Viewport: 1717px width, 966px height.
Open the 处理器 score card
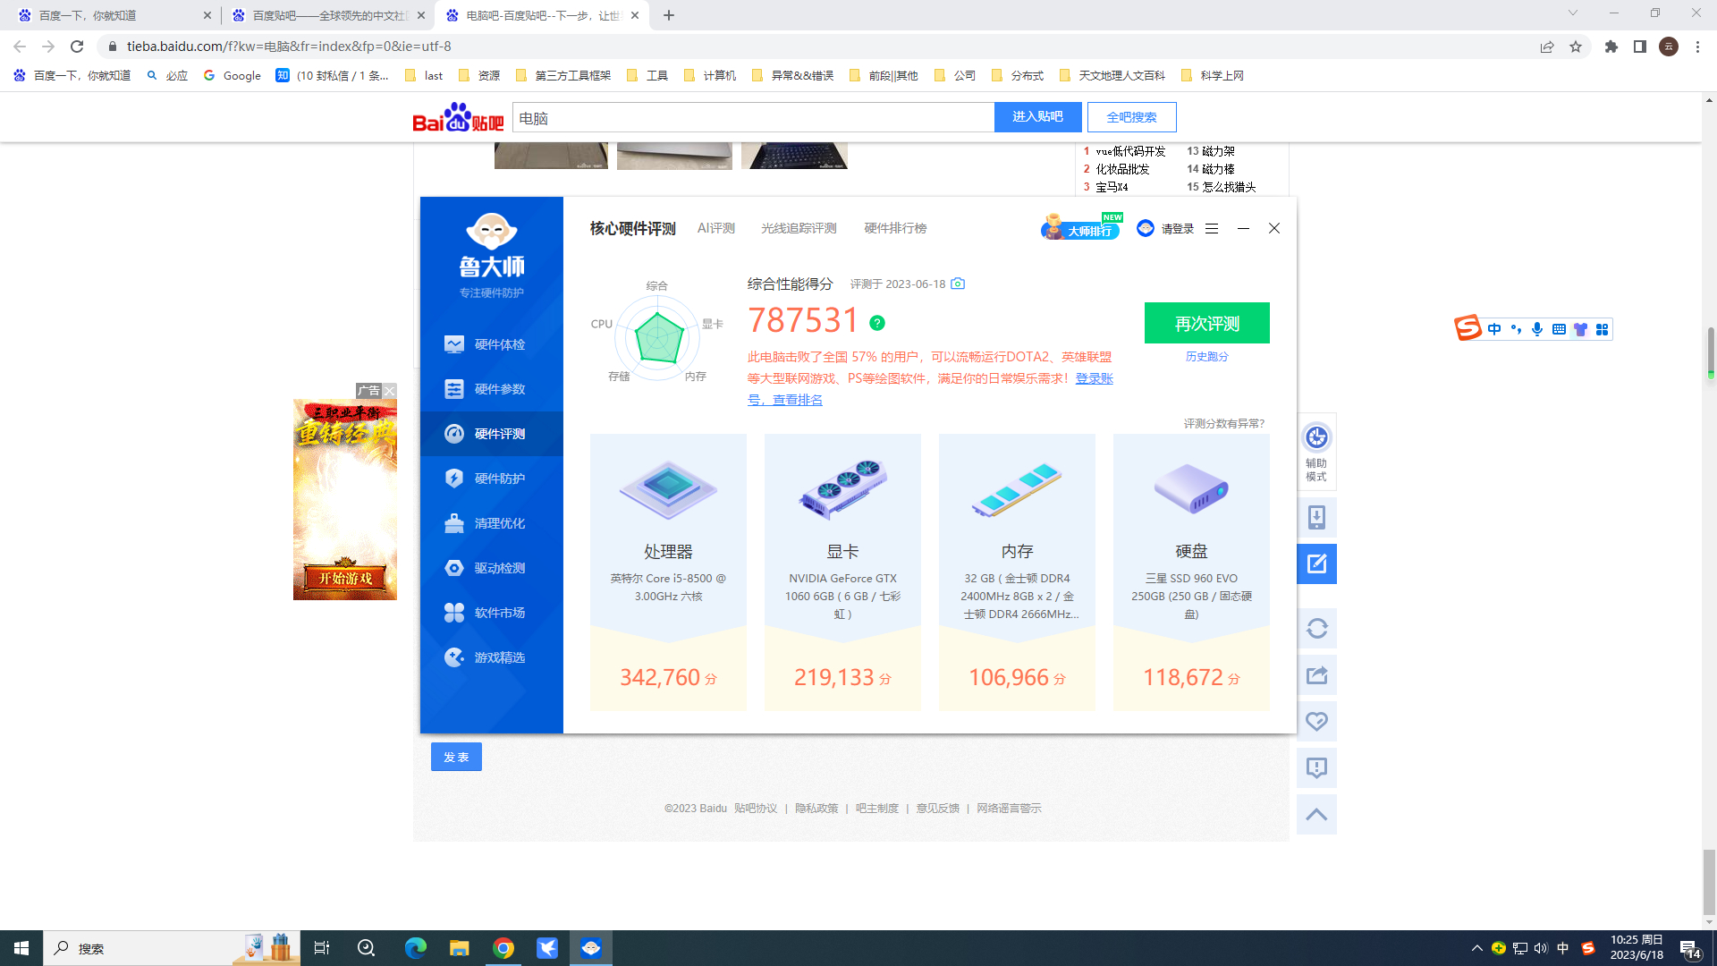tap(668, 572)
